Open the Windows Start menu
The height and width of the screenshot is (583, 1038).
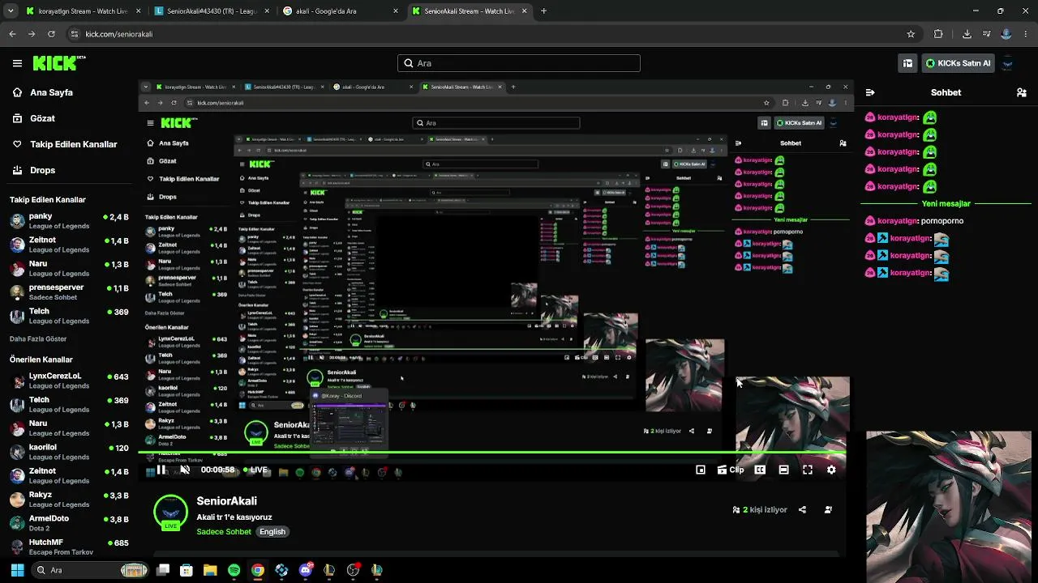coord(17,570)
